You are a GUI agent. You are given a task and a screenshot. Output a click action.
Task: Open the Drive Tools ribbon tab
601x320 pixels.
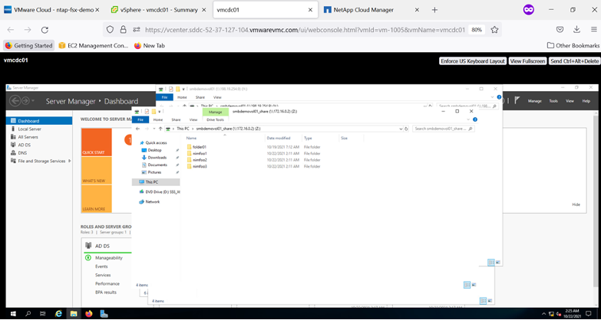(215, 119)
